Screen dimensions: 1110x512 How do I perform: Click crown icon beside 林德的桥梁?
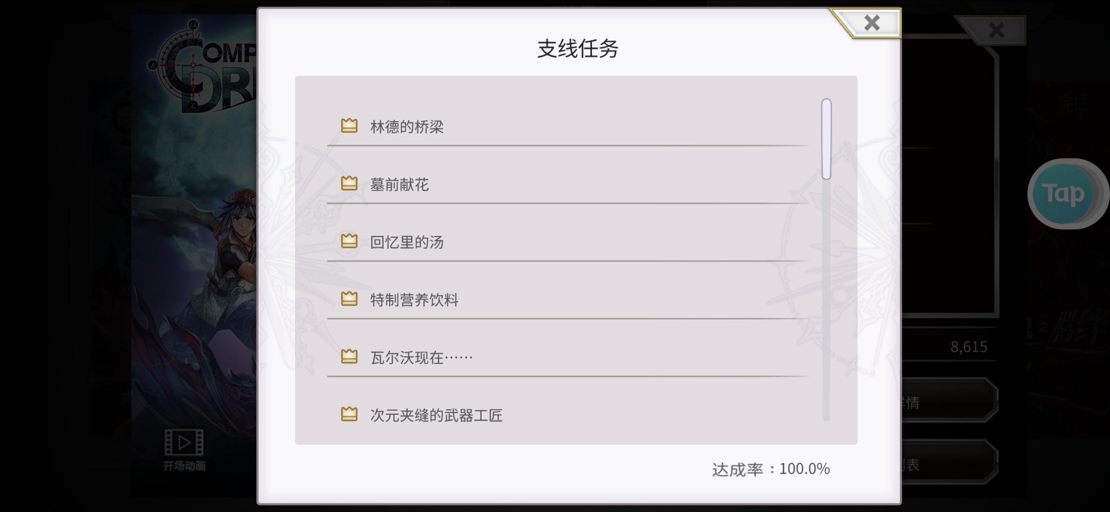tap(349, 126)
